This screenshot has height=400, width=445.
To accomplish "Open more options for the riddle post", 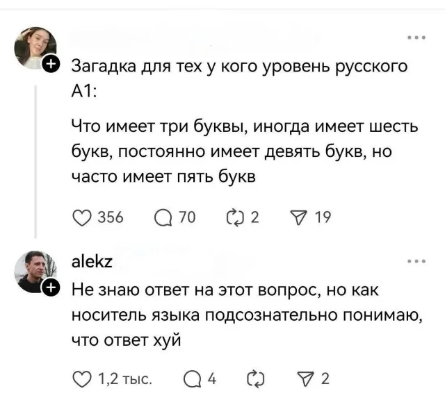I will point(417,38).
